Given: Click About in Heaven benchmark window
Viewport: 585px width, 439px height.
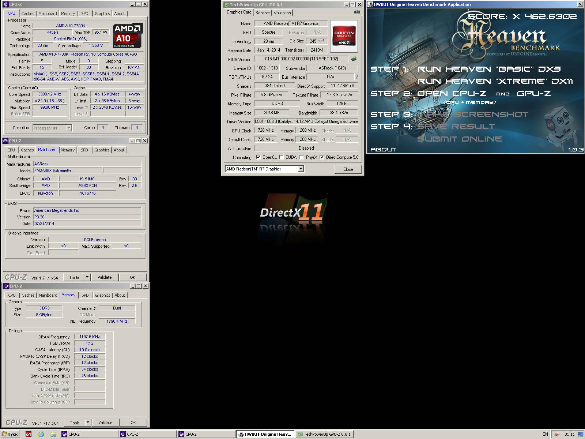Looking at the screenshot, I should click(383, 149).
